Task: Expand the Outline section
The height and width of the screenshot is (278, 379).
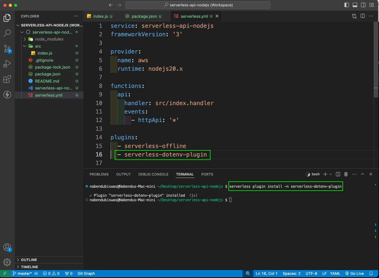Action: (49, 260)
